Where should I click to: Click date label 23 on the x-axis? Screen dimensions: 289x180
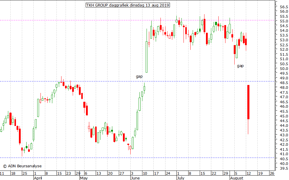coord(68,173)
